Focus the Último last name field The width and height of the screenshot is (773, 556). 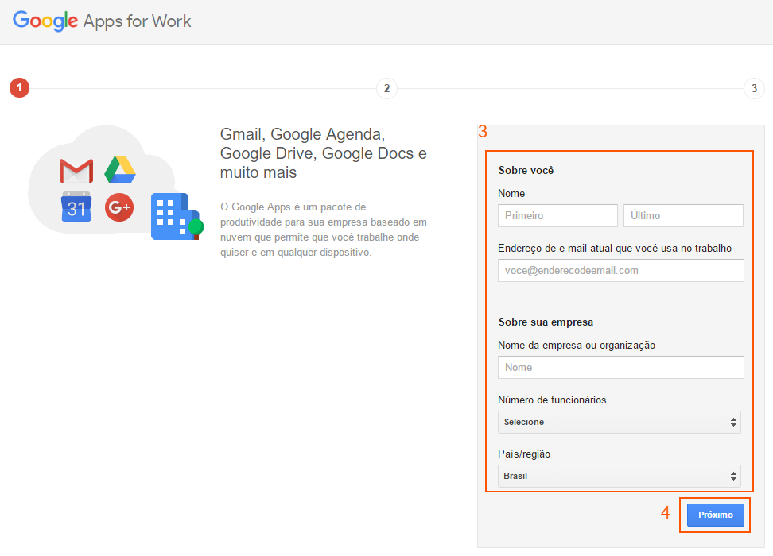(683, 216)
